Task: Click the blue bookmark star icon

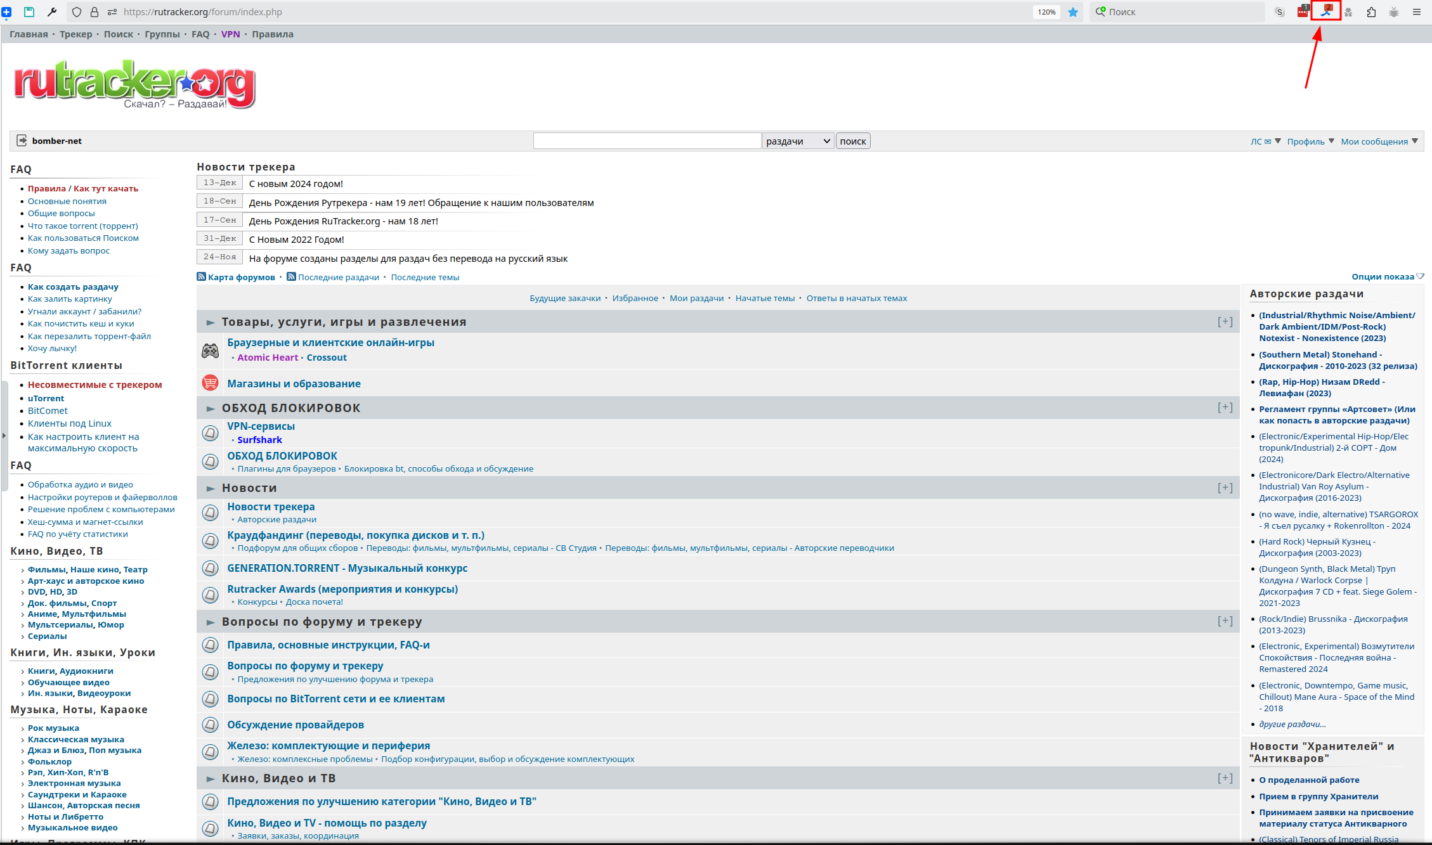Action: [x=1073, y=12]
